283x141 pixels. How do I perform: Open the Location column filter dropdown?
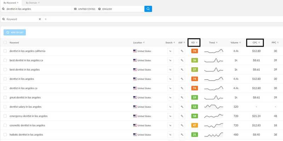[144, 43]
